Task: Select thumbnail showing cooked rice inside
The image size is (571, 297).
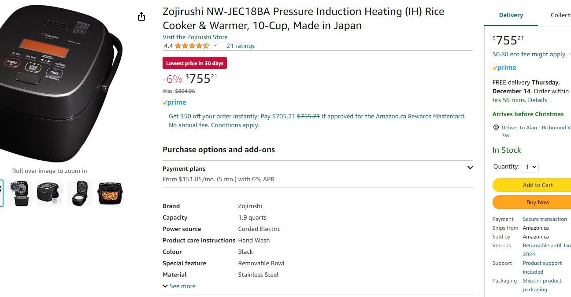Action: (80, 193)
